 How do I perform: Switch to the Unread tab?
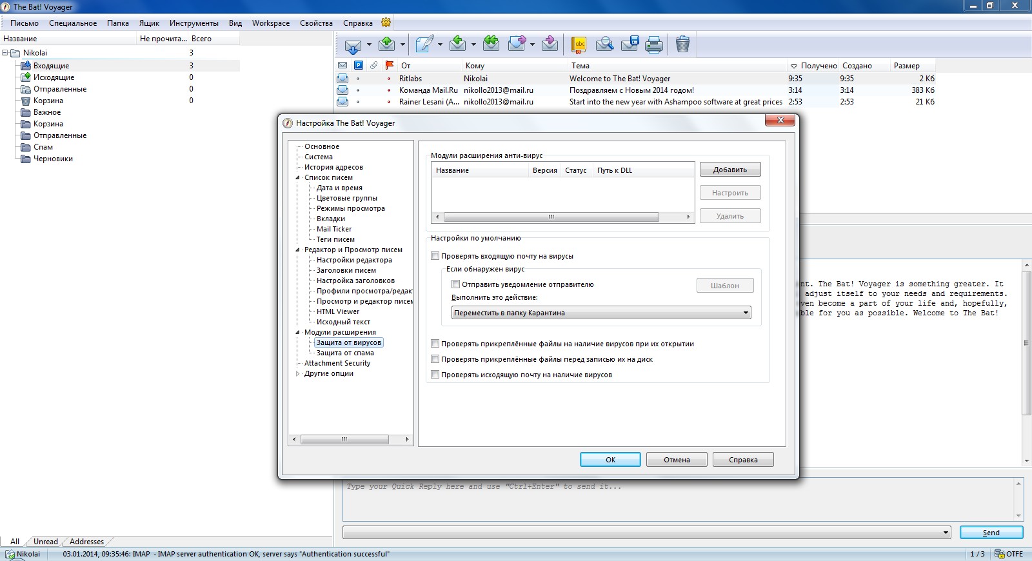pyautogui.click(x=46, y=542)
